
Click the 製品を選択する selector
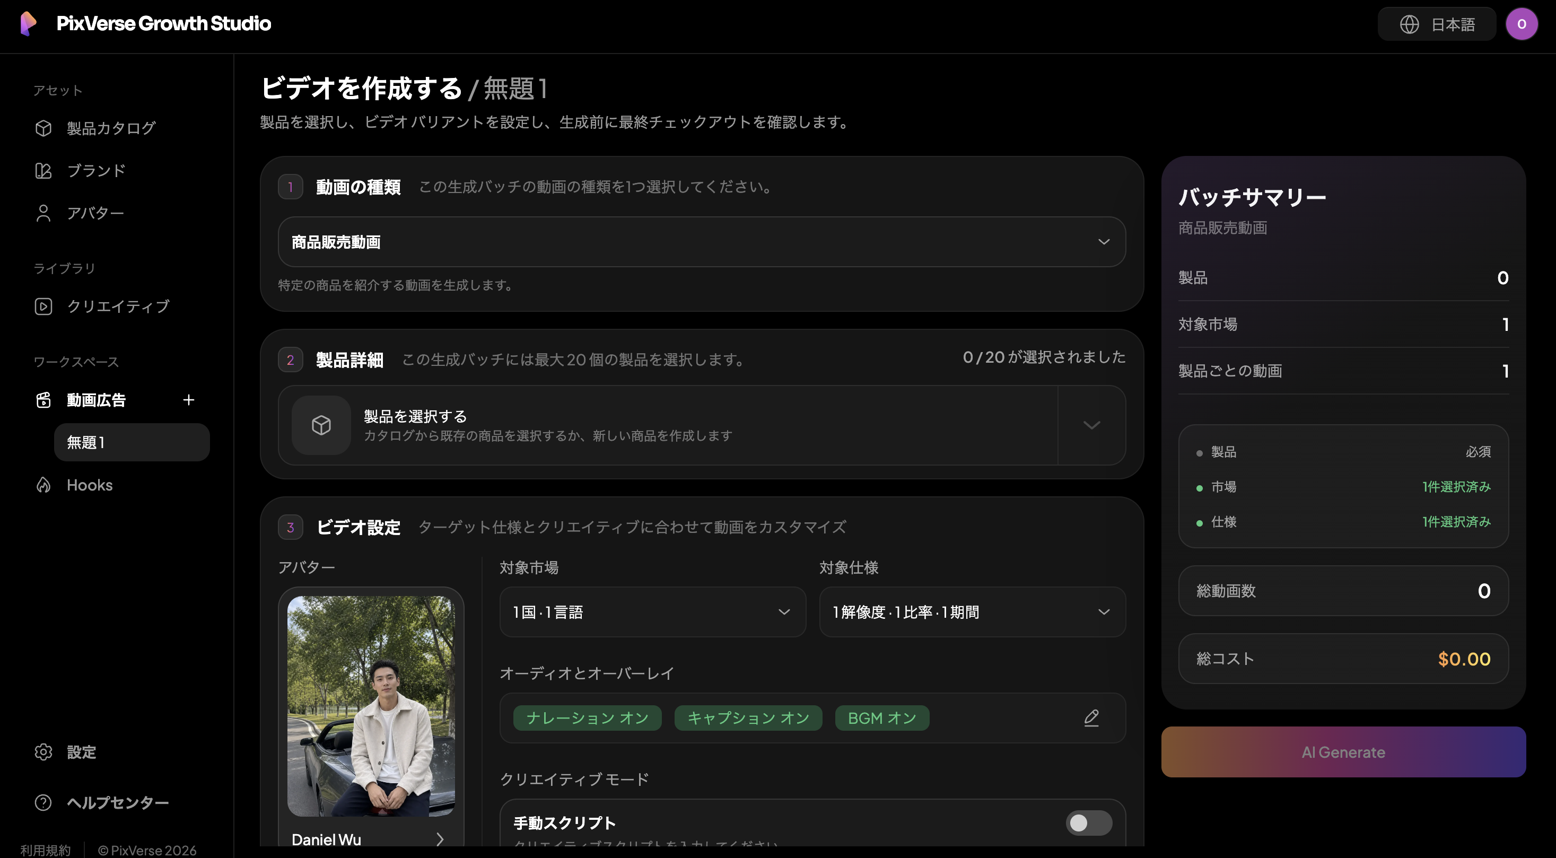[668, 425]
